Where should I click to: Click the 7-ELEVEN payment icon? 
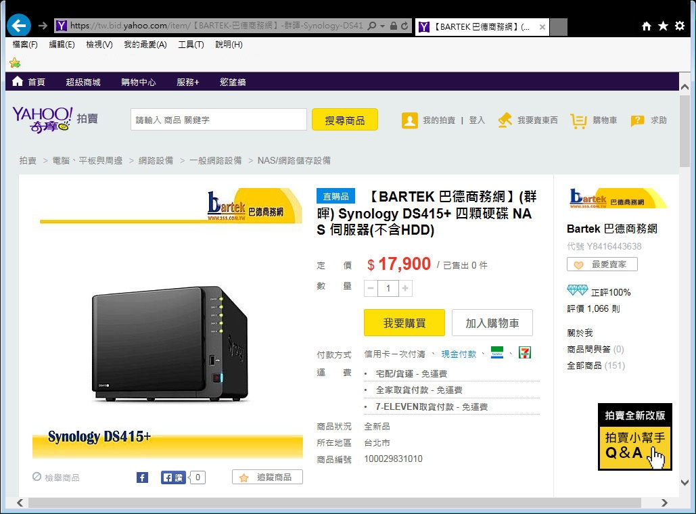(x=525, y=353)
